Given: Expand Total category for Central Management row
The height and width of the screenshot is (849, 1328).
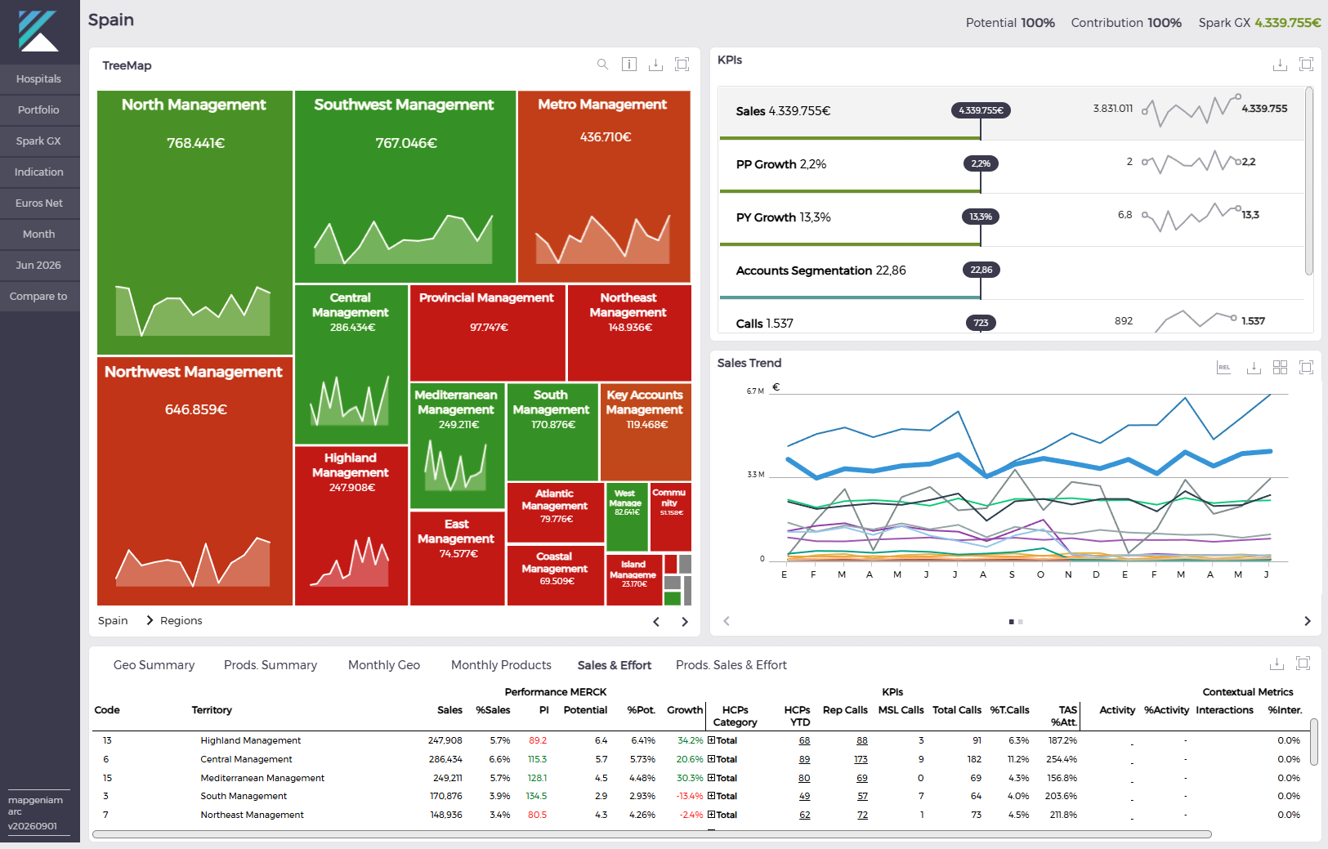Looking at the screenshot, I should click(x=711, y=759).
